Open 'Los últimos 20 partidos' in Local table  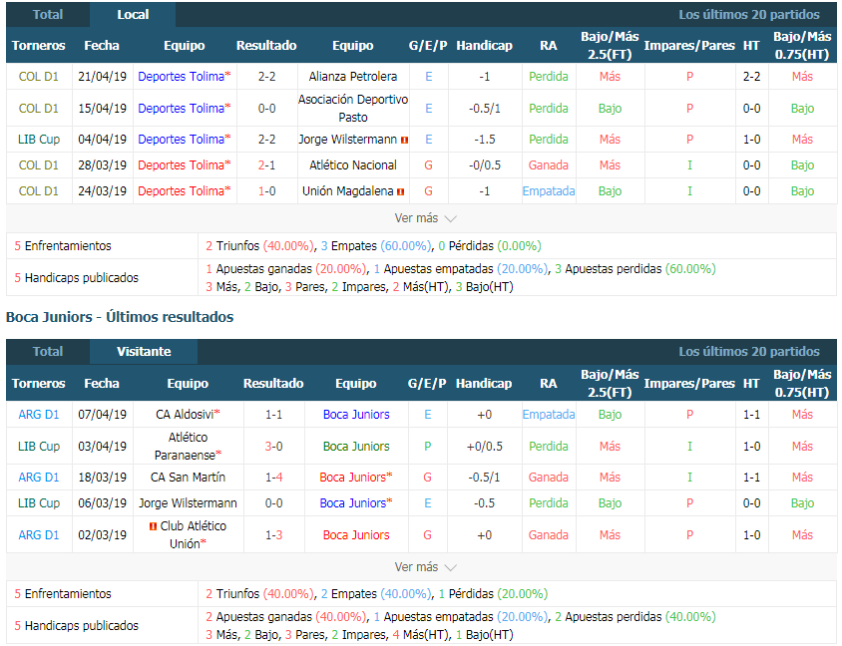click(748, 15)
